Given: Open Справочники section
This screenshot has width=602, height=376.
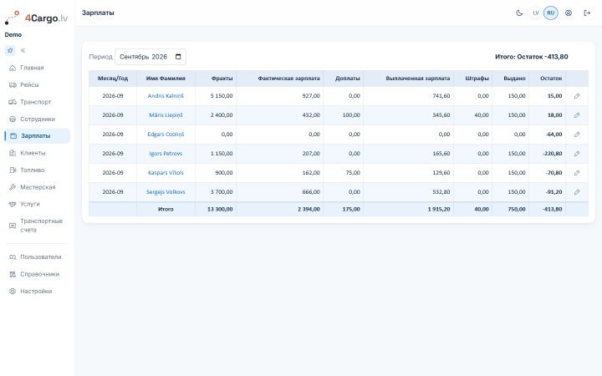Looking at the screenshot, I should pyautogui.click(x=38, y=274).
